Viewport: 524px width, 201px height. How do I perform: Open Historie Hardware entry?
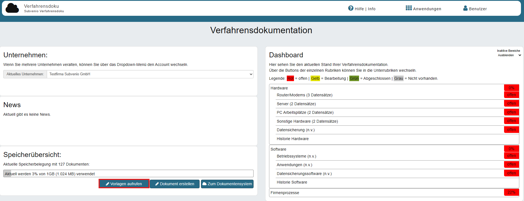coord(293,139)
